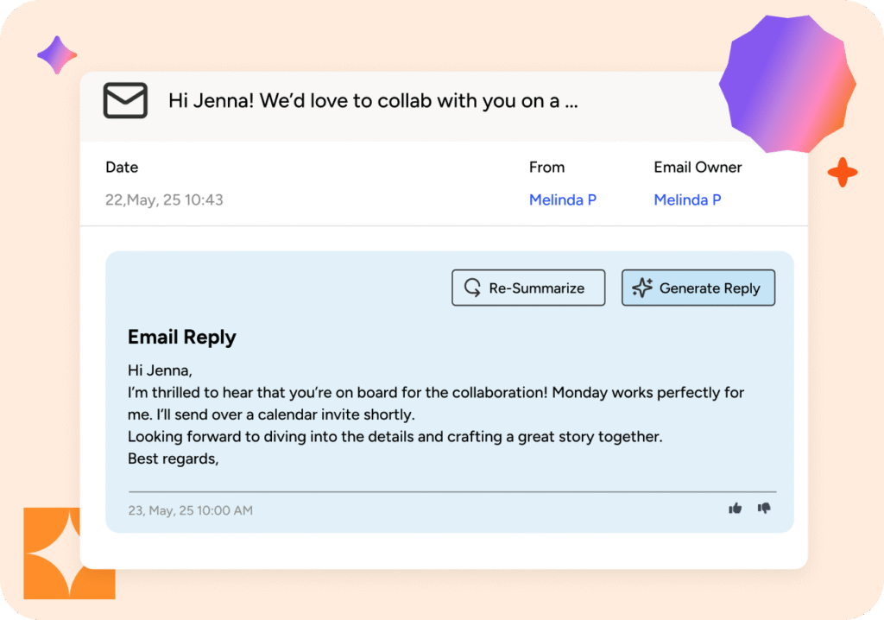Click the date 22,May, 25 10:43
This screenshot has width=884, height=620.
[164, 199]
